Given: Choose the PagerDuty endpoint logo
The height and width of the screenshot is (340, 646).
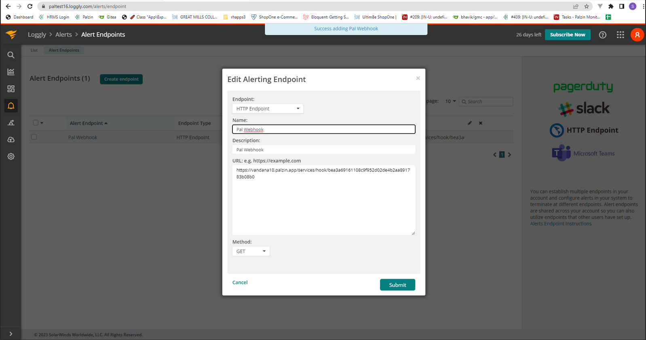Looking at the screenshot, I should click(583, 87).
